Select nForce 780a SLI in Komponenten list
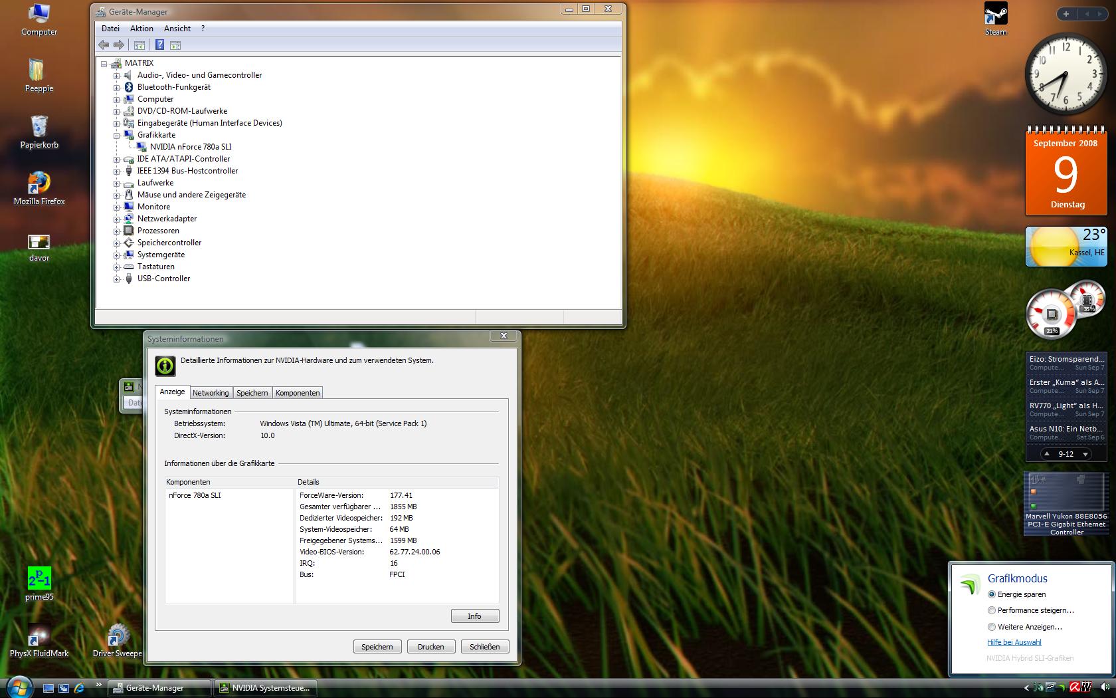 coord(195,495)
